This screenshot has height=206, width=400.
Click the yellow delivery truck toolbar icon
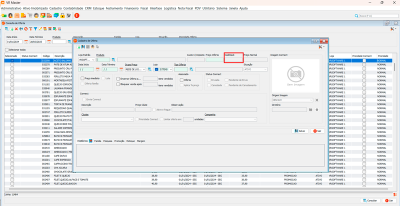[x=23, y=15]
